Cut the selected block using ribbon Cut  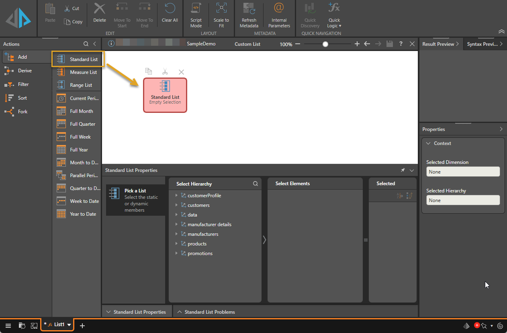(x=72, y=8)
